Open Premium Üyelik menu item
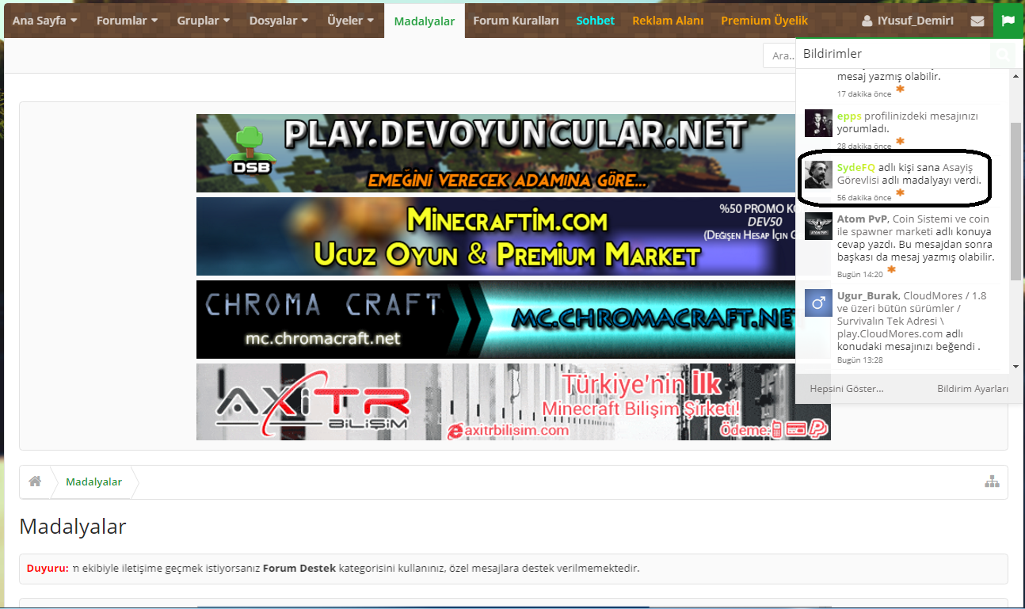Image resolution: width=1025 pixels, height=609 pixels. pos(764,21)
